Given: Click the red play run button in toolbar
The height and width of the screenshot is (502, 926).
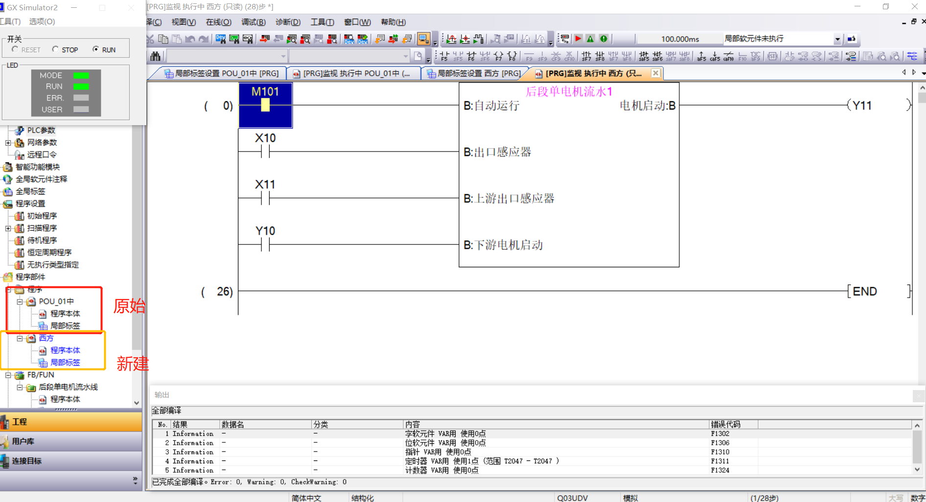Looking at the screenshot, I should [x=578, y=39].
